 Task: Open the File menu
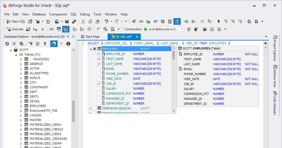[x=7, y=14]
